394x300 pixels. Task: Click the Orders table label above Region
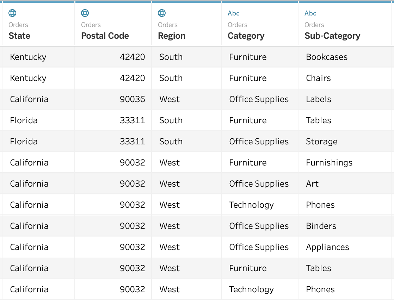pos(168,25)
